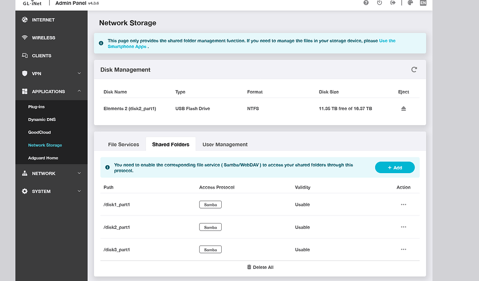The height and width of the screenshot is (281, 479).
Task: Click the power/reboot icon in the header
Action: pyautogui.click(x=379, y=3)
